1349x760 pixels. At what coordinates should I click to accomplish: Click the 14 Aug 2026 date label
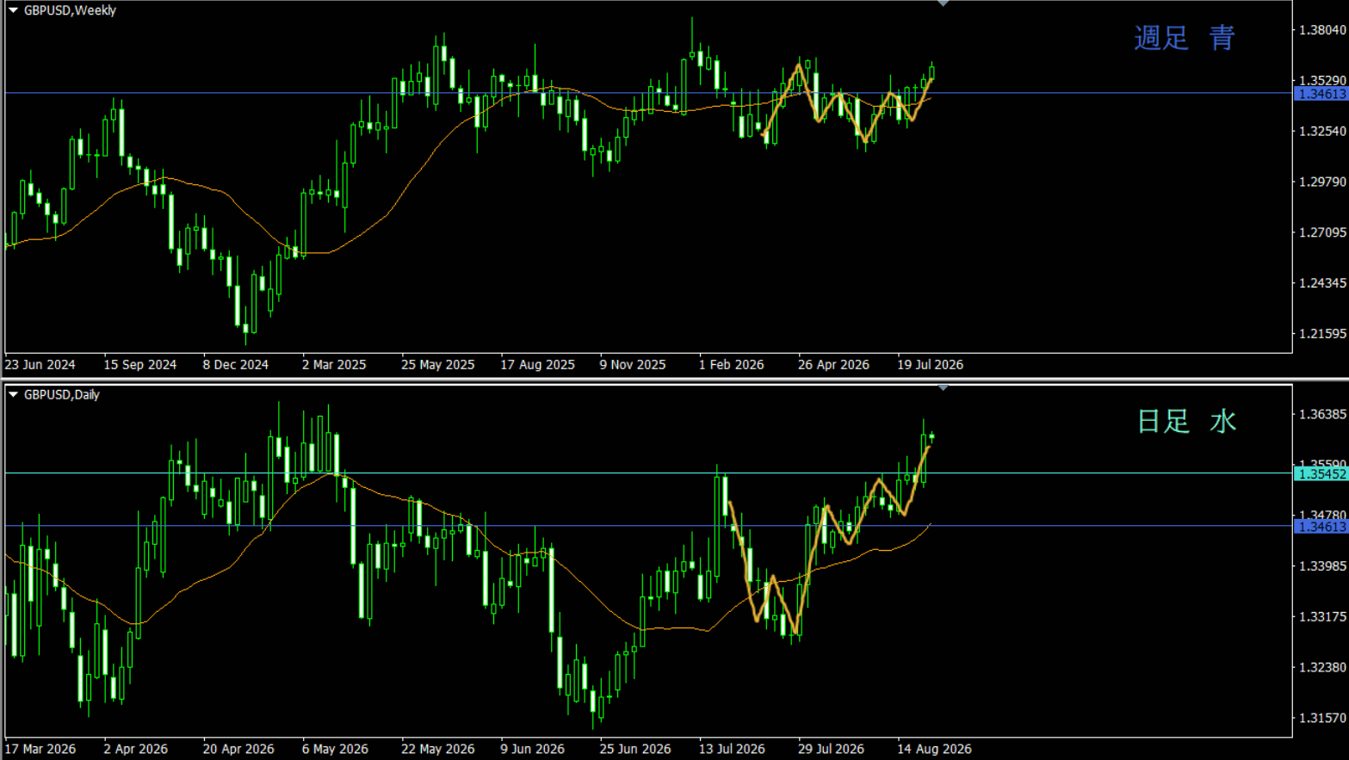[934, 749]
